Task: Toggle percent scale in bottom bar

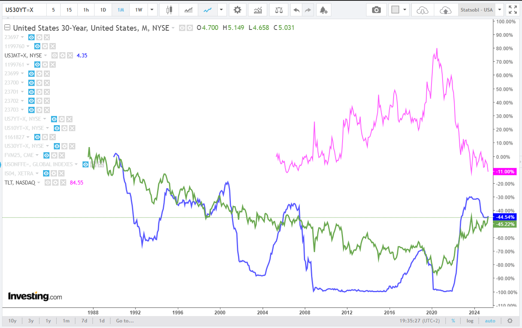Action: [453, 321]
